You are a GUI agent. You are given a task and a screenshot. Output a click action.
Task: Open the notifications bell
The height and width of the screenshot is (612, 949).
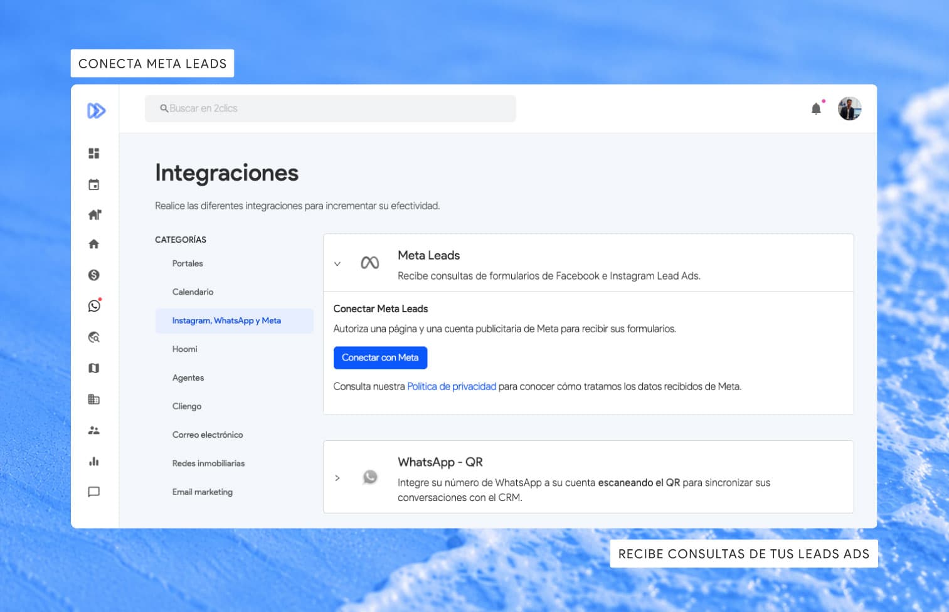pyautogui.click(x=817, y=108)
